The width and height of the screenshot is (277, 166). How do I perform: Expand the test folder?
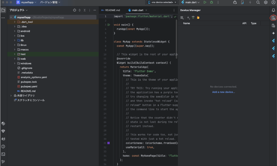point(15,54)
